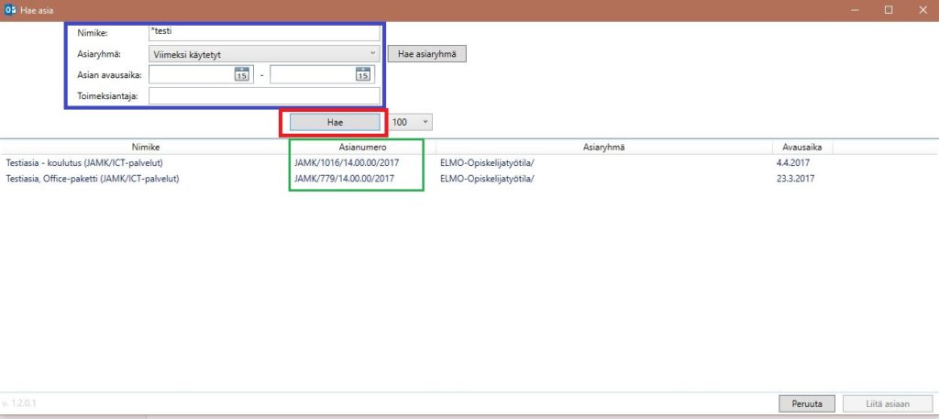This screenshot has width=939, height=419.
Task: Open the start date calendar picker
Action: point(241,74)
